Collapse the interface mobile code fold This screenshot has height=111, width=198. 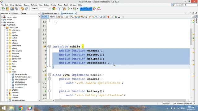[49, 47]
